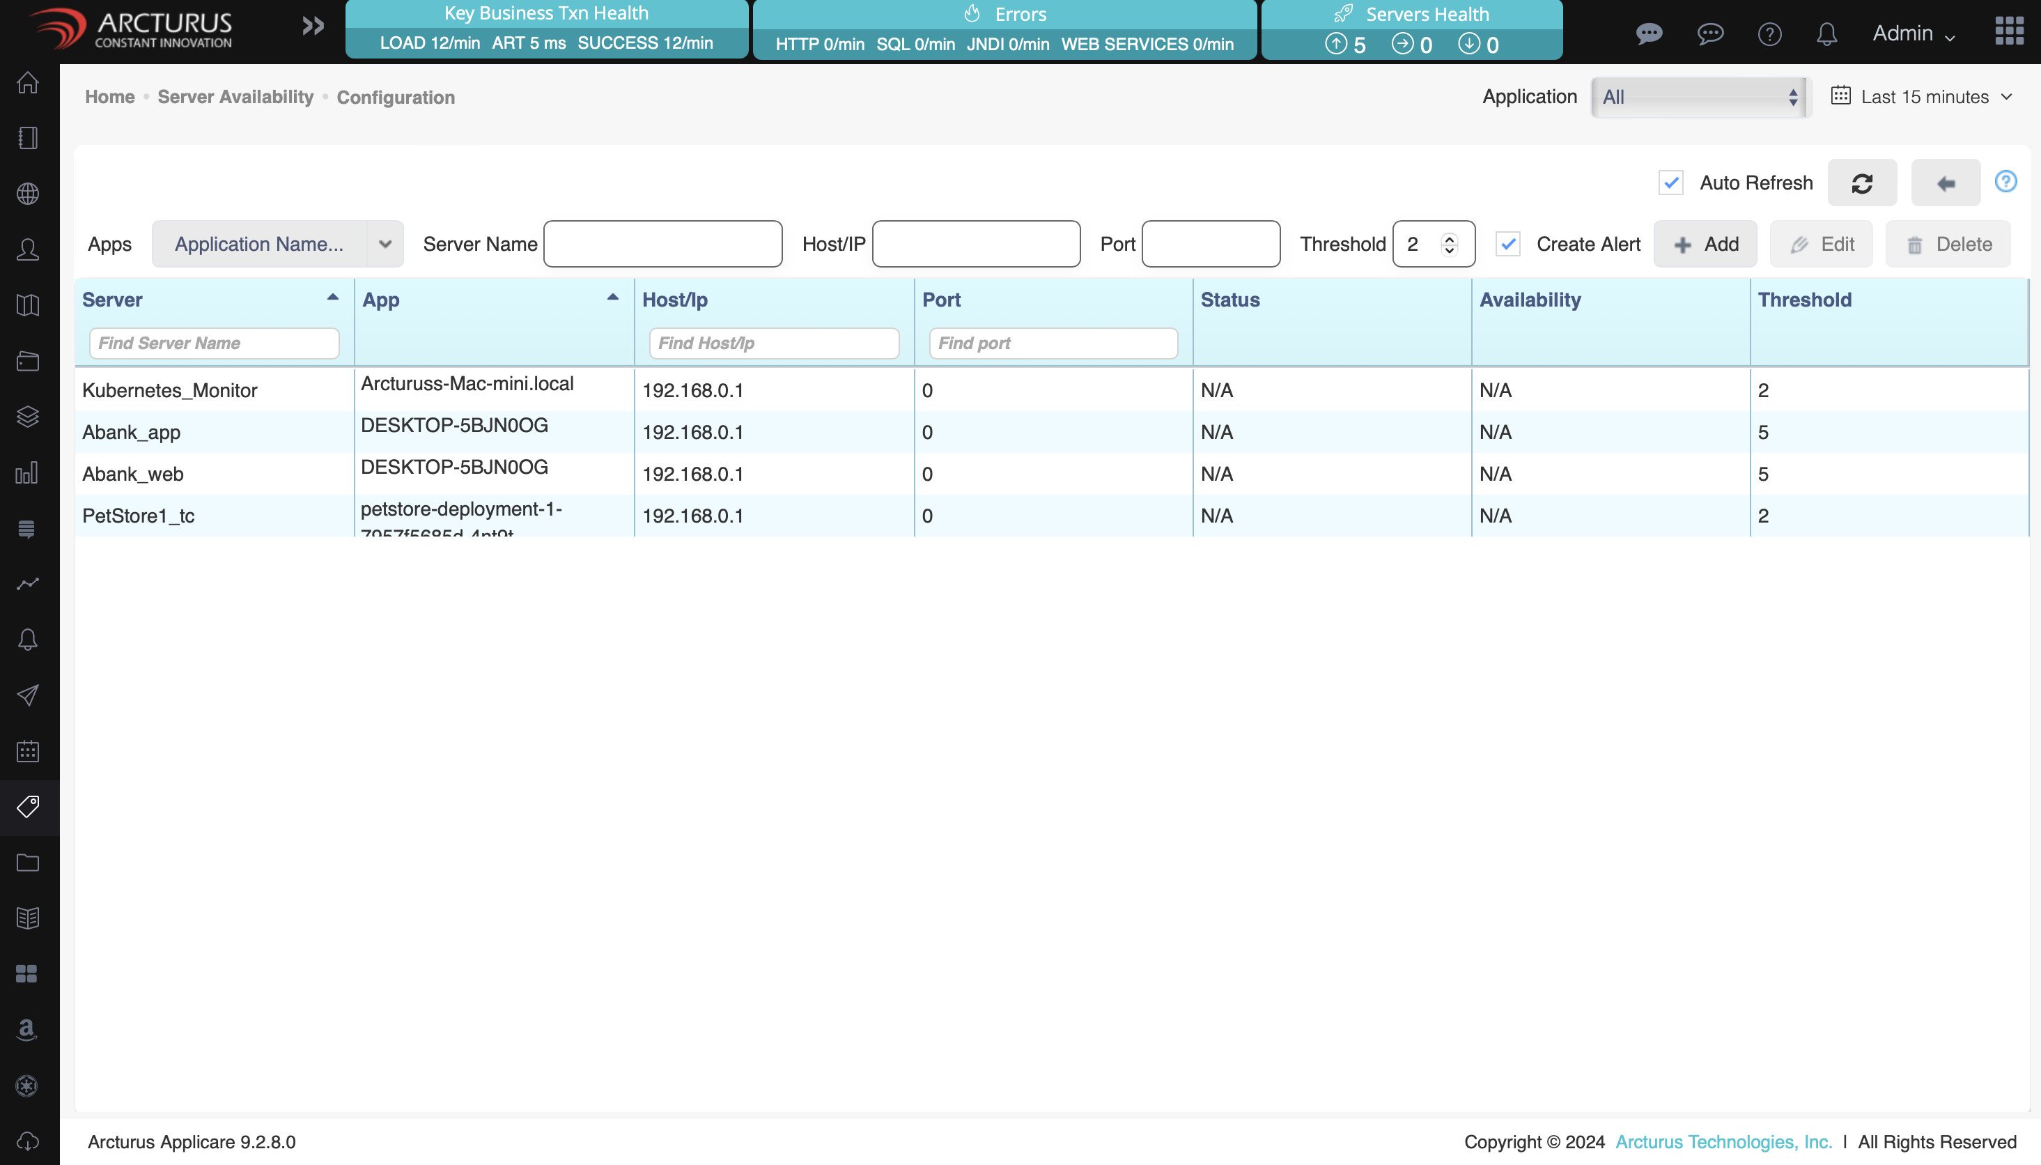Click the Amazon icon in the left sidebar
The width and height of the screenshot is (2041, 1165).
[27, 1031]
